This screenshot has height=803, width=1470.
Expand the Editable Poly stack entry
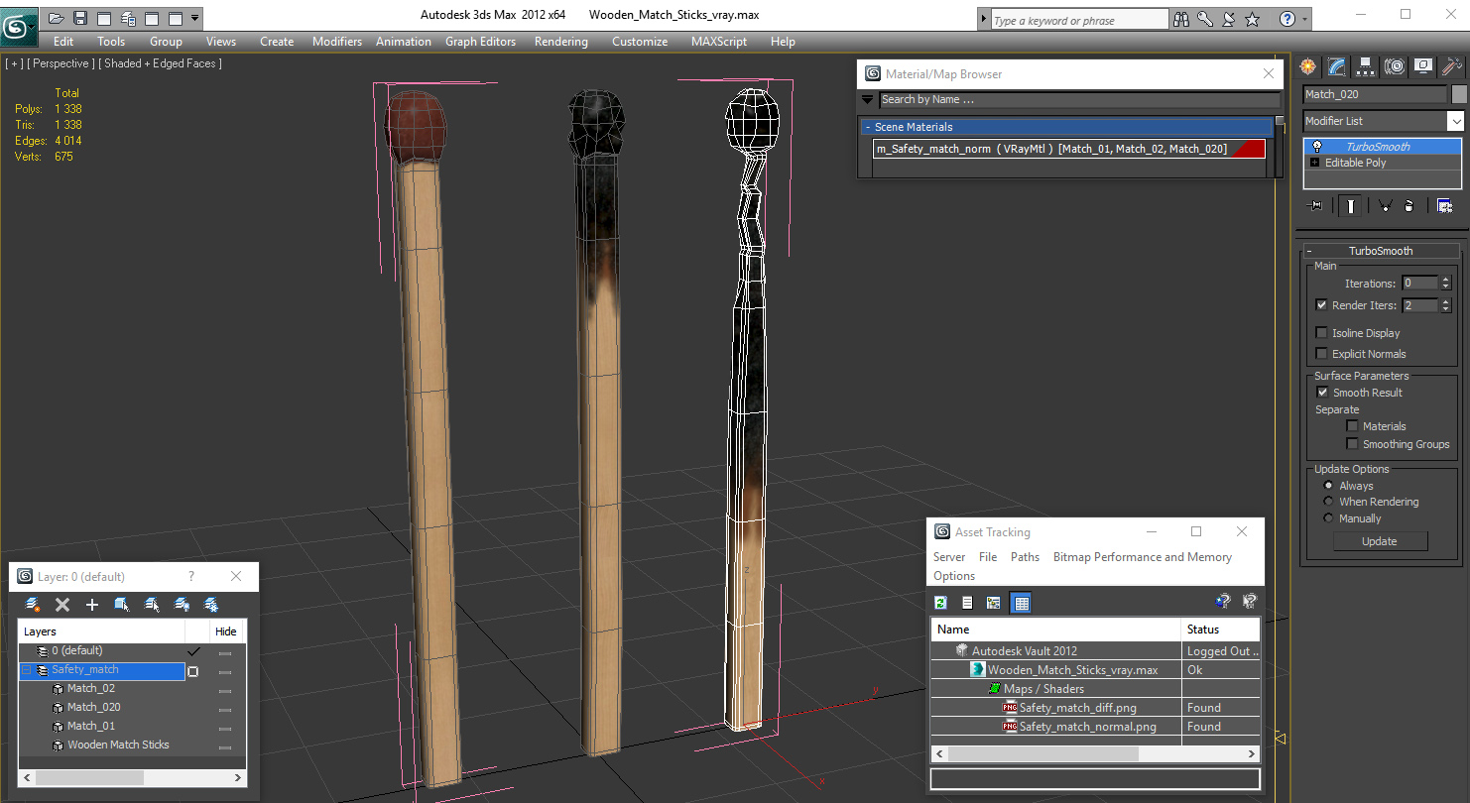click(1315, 163)
